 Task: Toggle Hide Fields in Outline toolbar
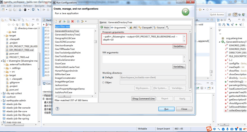pos(228,25)
